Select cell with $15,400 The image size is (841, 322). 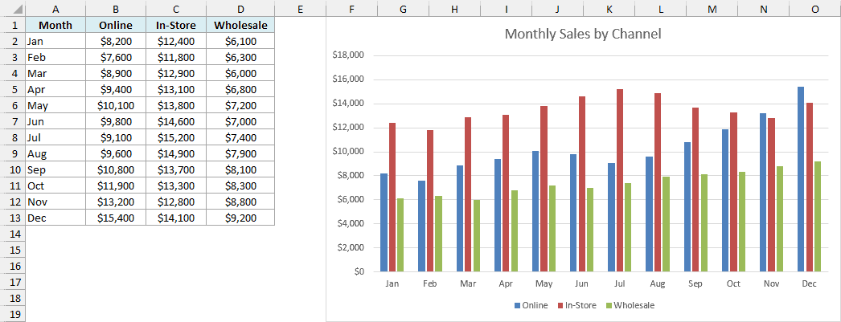point(115,218)
